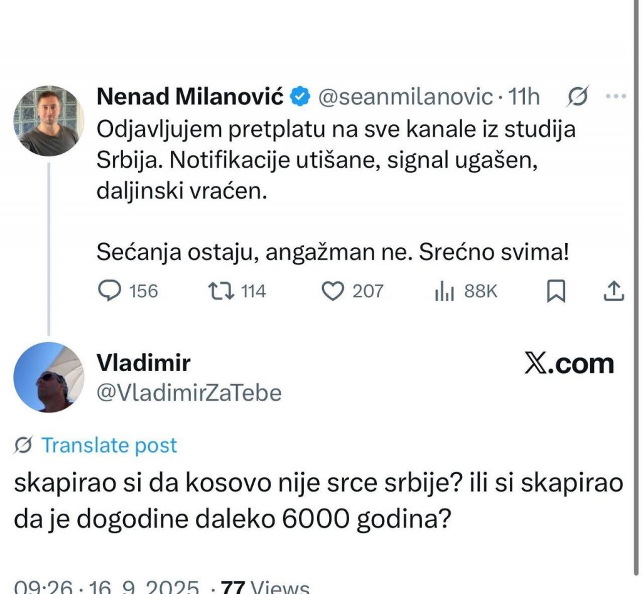The width and height of the screenshot is (643, 594).
Task: Open the reply icon on Nenad's post
Action: pos(109,291)
